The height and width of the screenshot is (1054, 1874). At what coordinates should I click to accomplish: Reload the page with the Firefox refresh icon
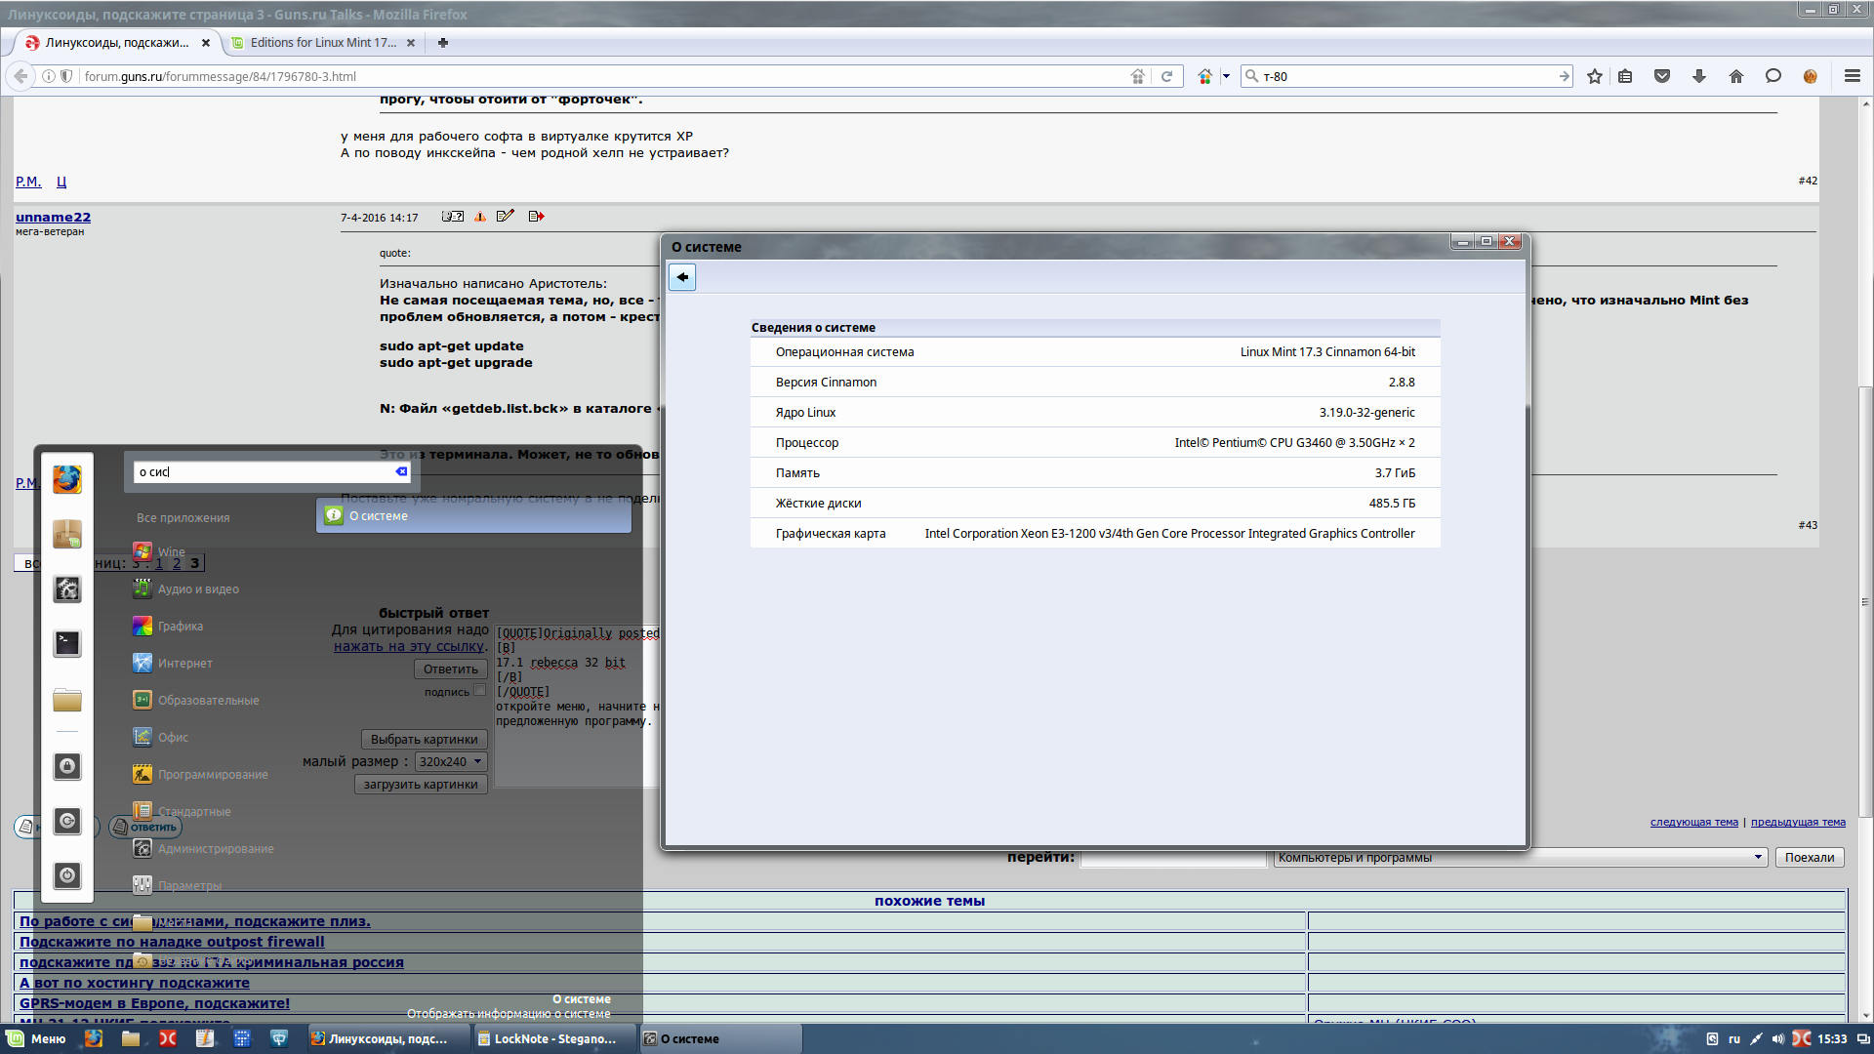[x=1166, y=76]
